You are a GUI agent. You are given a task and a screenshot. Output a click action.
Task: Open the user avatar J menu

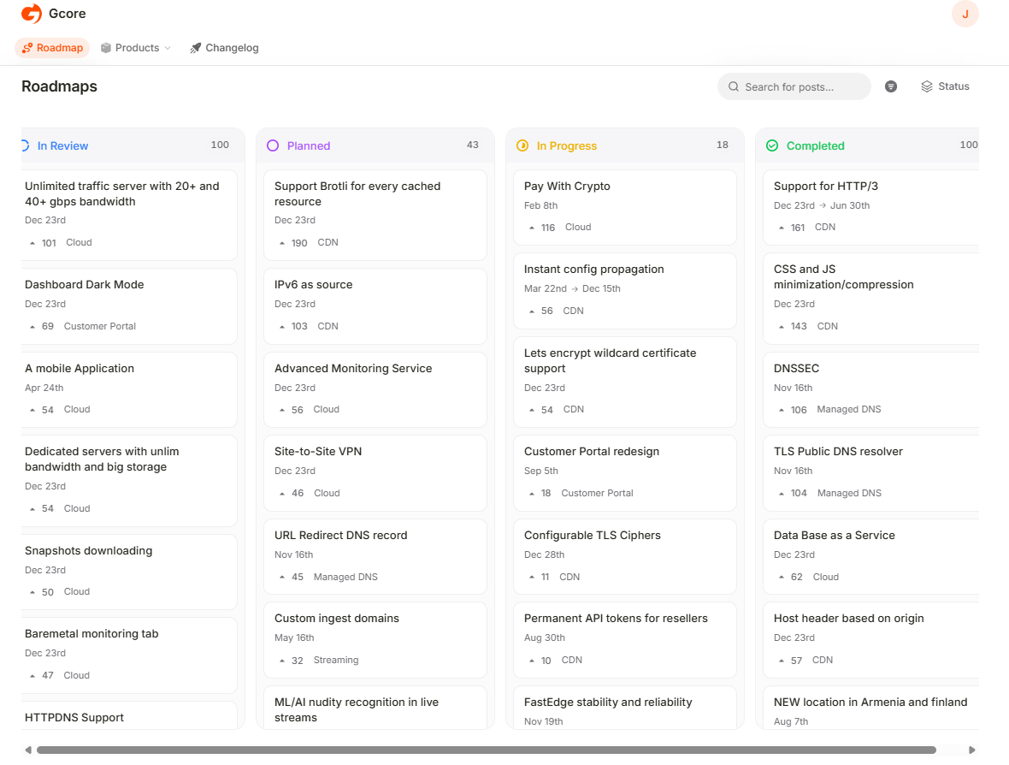(x=965, y=15)
